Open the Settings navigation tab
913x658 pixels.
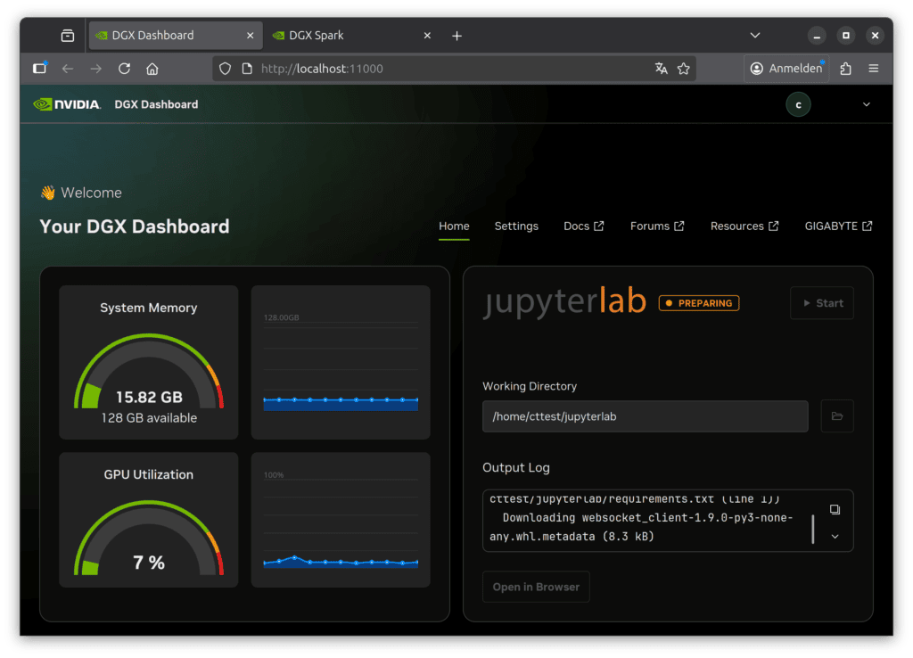click(x=516, y=226)
